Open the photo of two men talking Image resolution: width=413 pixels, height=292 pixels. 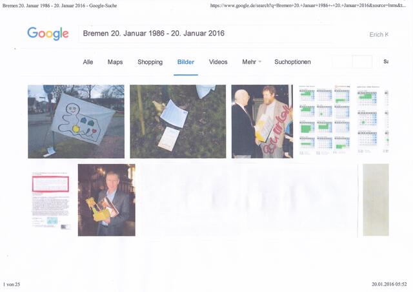[x=262, y=121]
